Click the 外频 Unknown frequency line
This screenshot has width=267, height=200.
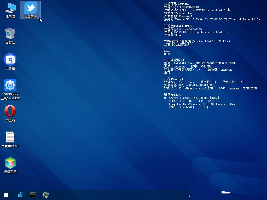[x=188, y=66]
